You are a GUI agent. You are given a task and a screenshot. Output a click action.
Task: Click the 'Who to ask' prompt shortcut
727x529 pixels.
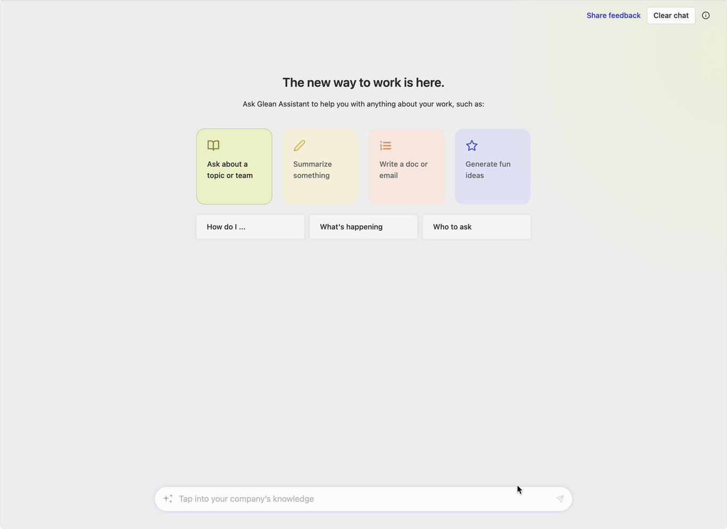click(x=476, y=226)
